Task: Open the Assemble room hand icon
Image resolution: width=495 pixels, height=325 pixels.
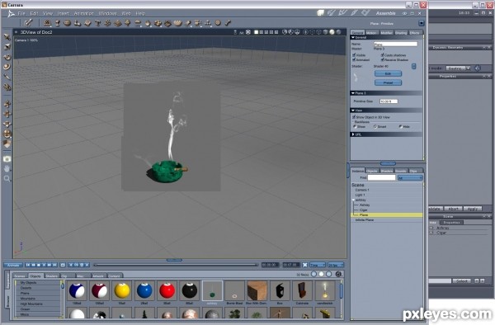Action: (x=320, y=13)
